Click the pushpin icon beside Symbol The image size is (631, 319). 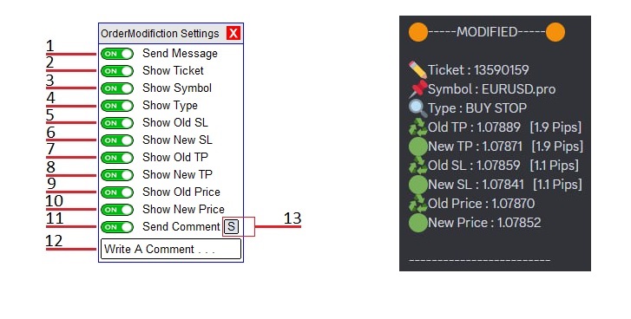(x=417, y=88)
